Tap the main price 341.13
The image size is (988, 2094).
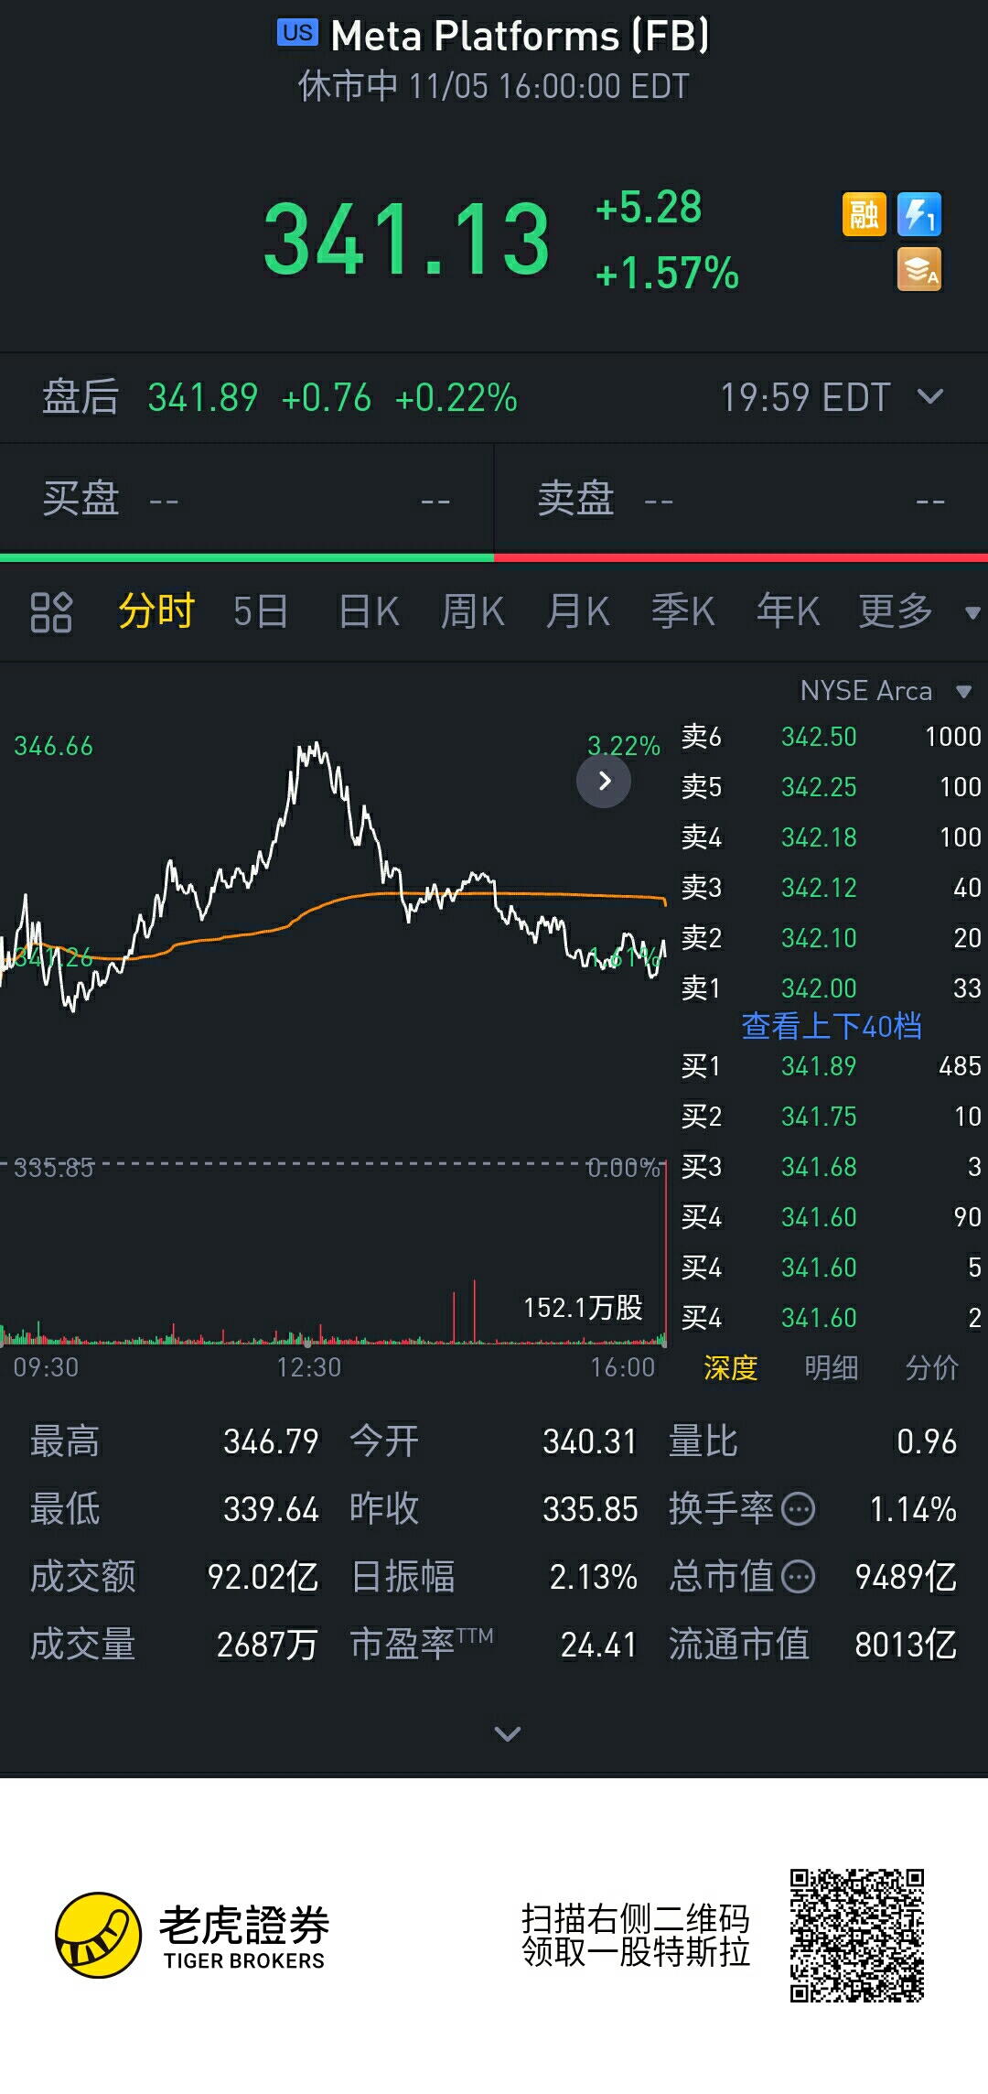(x=407, y=240)
